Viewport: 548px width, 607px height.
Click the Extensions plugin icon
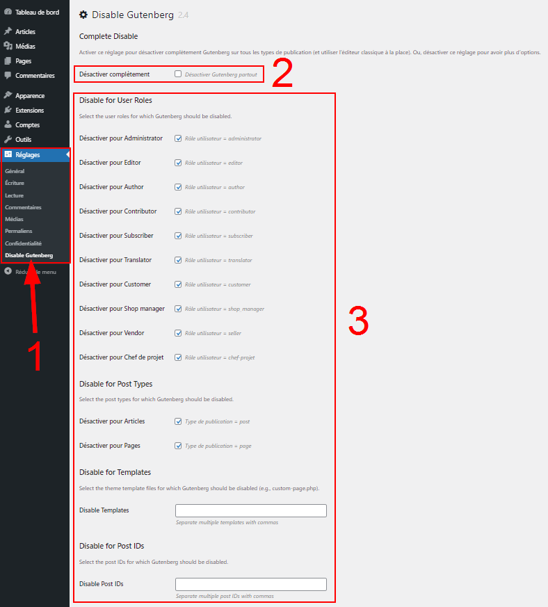(8, 110)
